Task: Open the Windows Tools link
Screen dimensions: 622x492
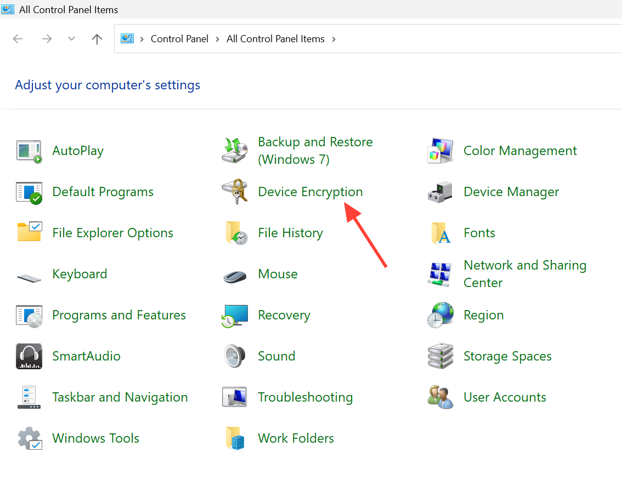Action: (95, 438)
